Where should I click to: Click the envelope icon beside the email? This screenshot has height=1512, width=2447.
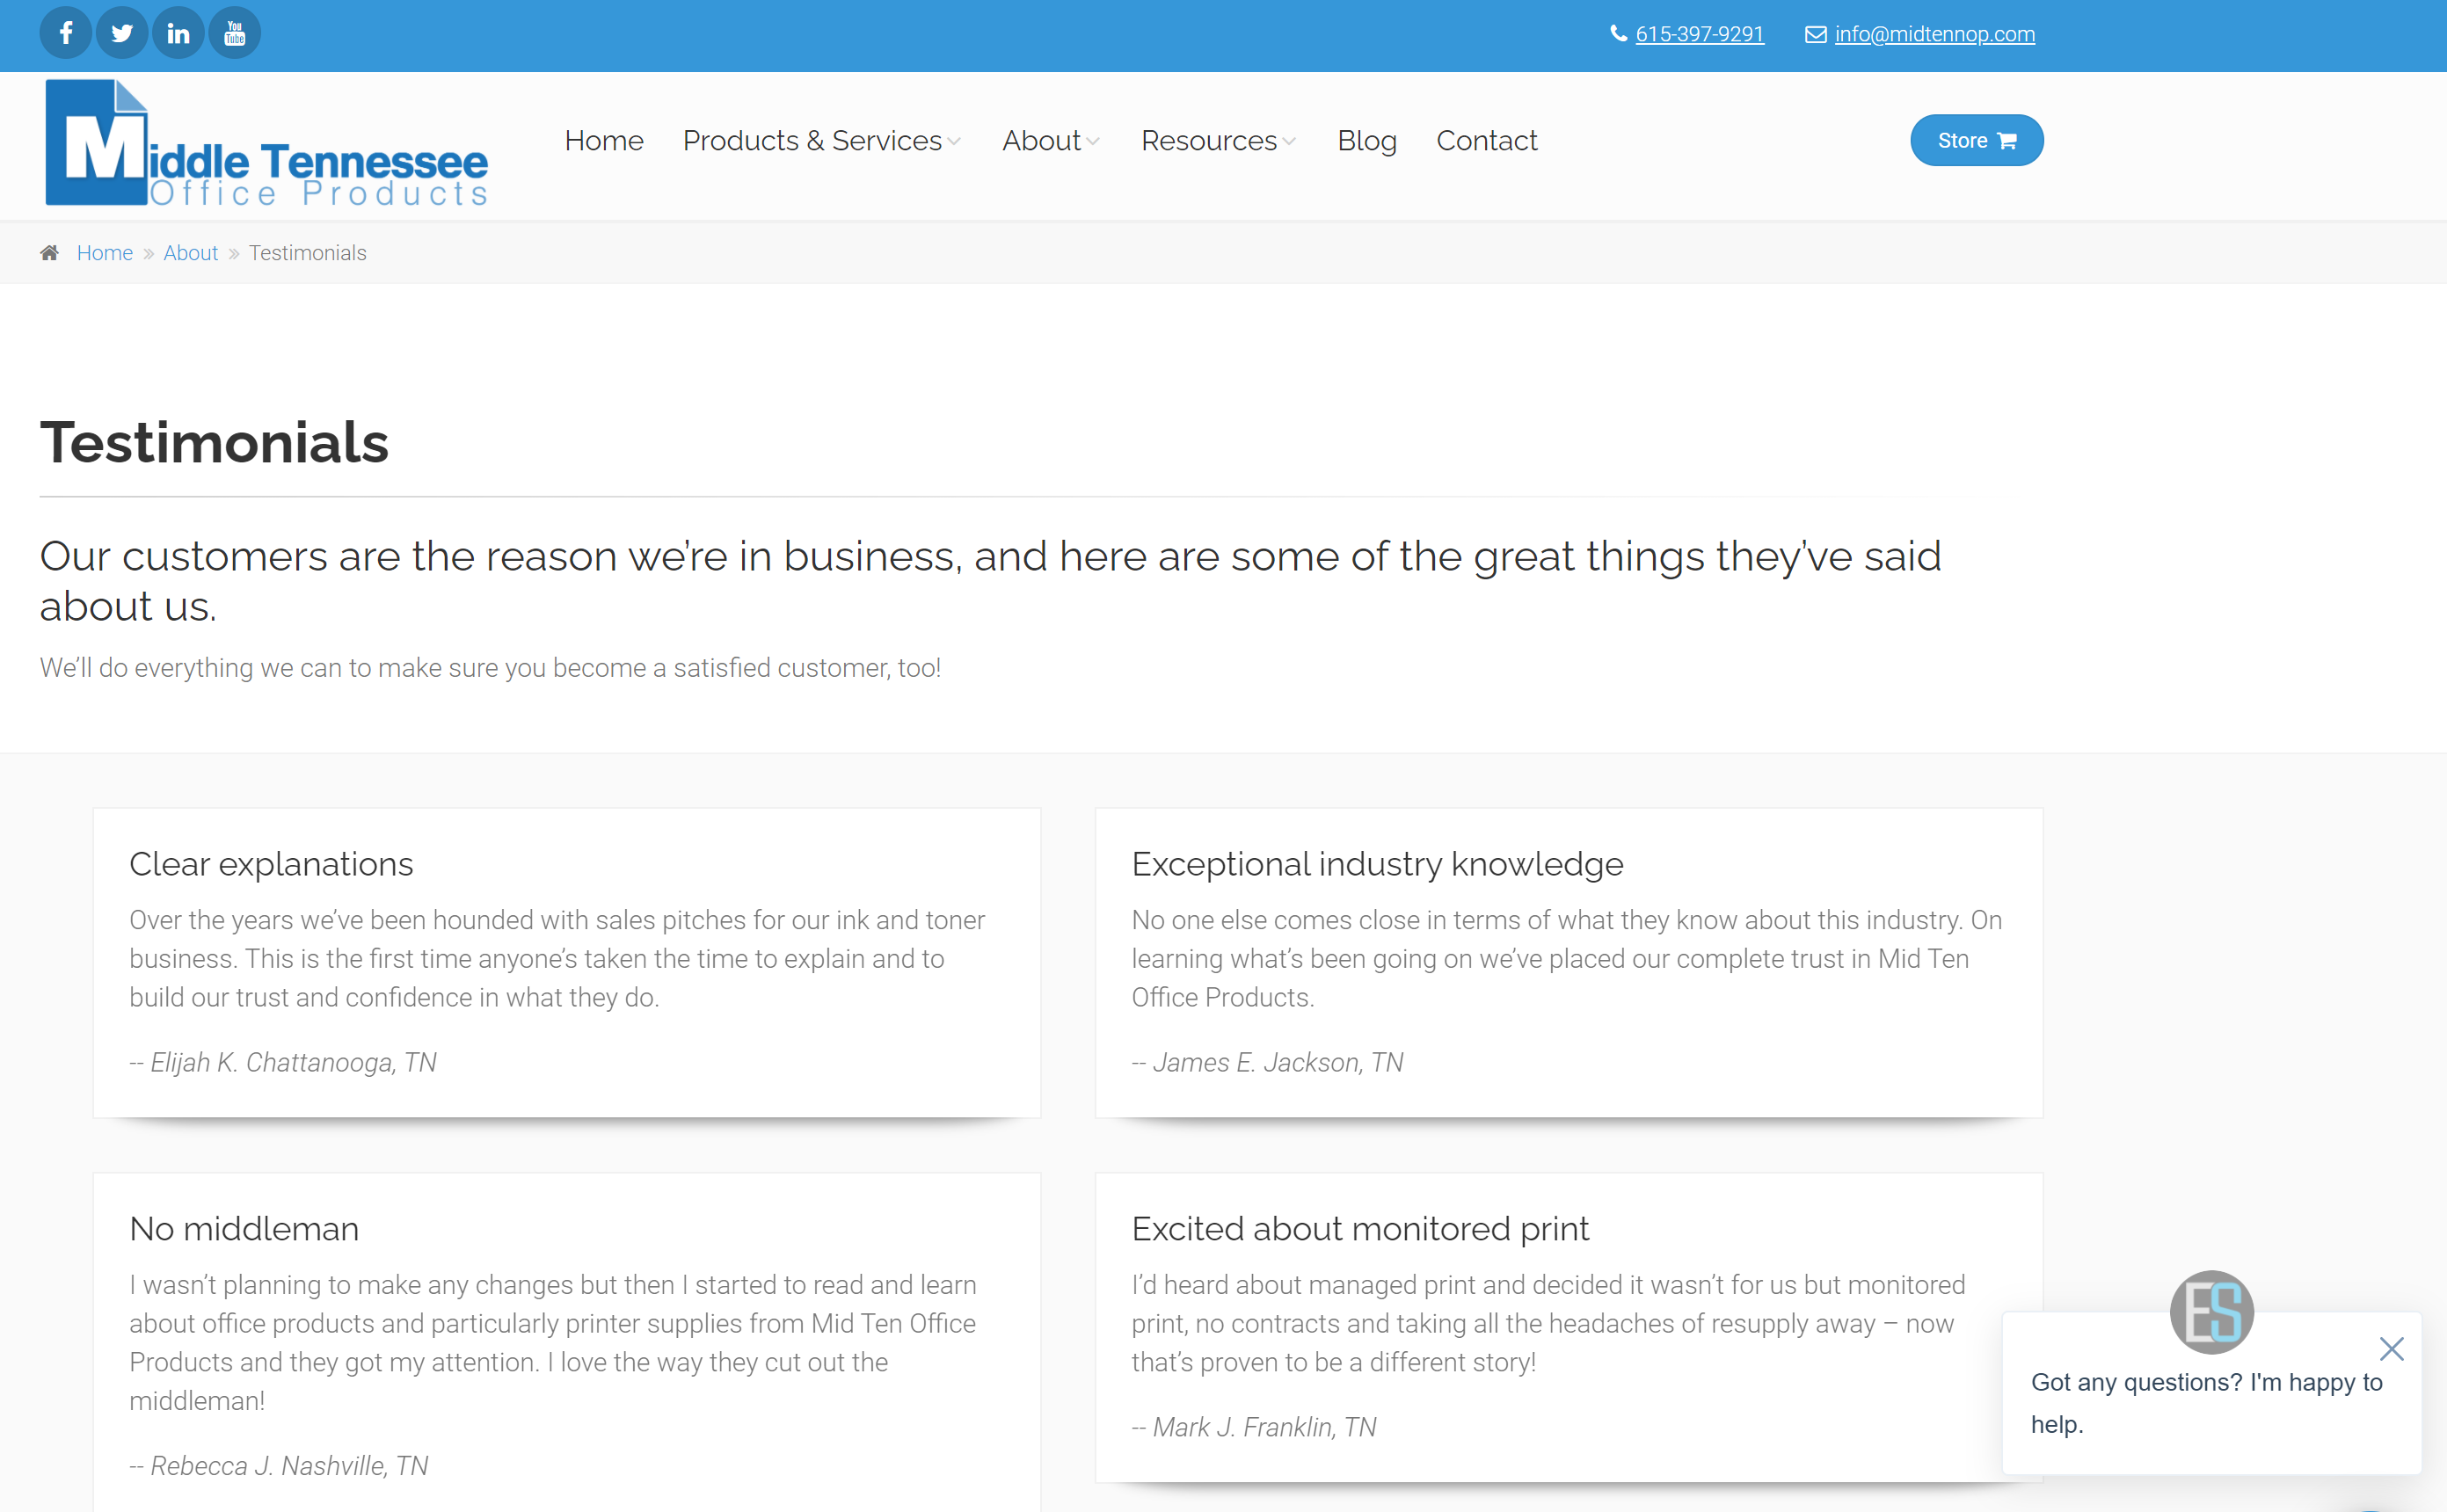click(x=1816, y=35)
